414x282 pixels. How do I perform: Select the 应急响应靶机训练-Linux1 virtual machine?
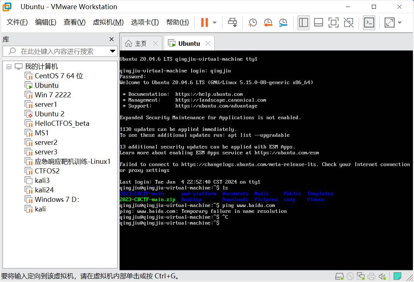[72, 162]
